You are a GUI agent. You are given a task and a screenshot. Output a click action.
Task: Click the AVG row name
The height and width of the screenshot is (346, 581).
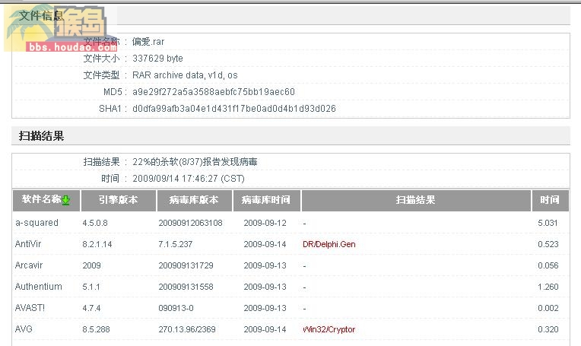point(24,329)
